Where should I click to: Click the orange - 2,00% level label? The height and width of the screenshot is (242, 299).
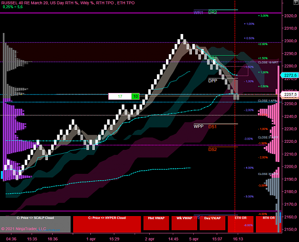pos(263,157)
